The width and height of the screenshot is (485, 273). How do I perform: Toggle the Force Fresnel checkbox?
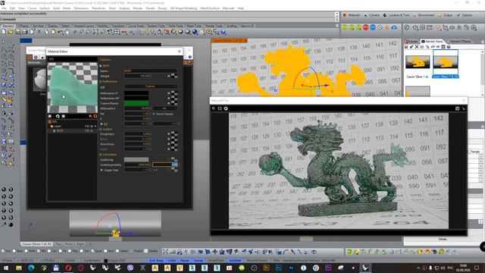pos(154,114)
